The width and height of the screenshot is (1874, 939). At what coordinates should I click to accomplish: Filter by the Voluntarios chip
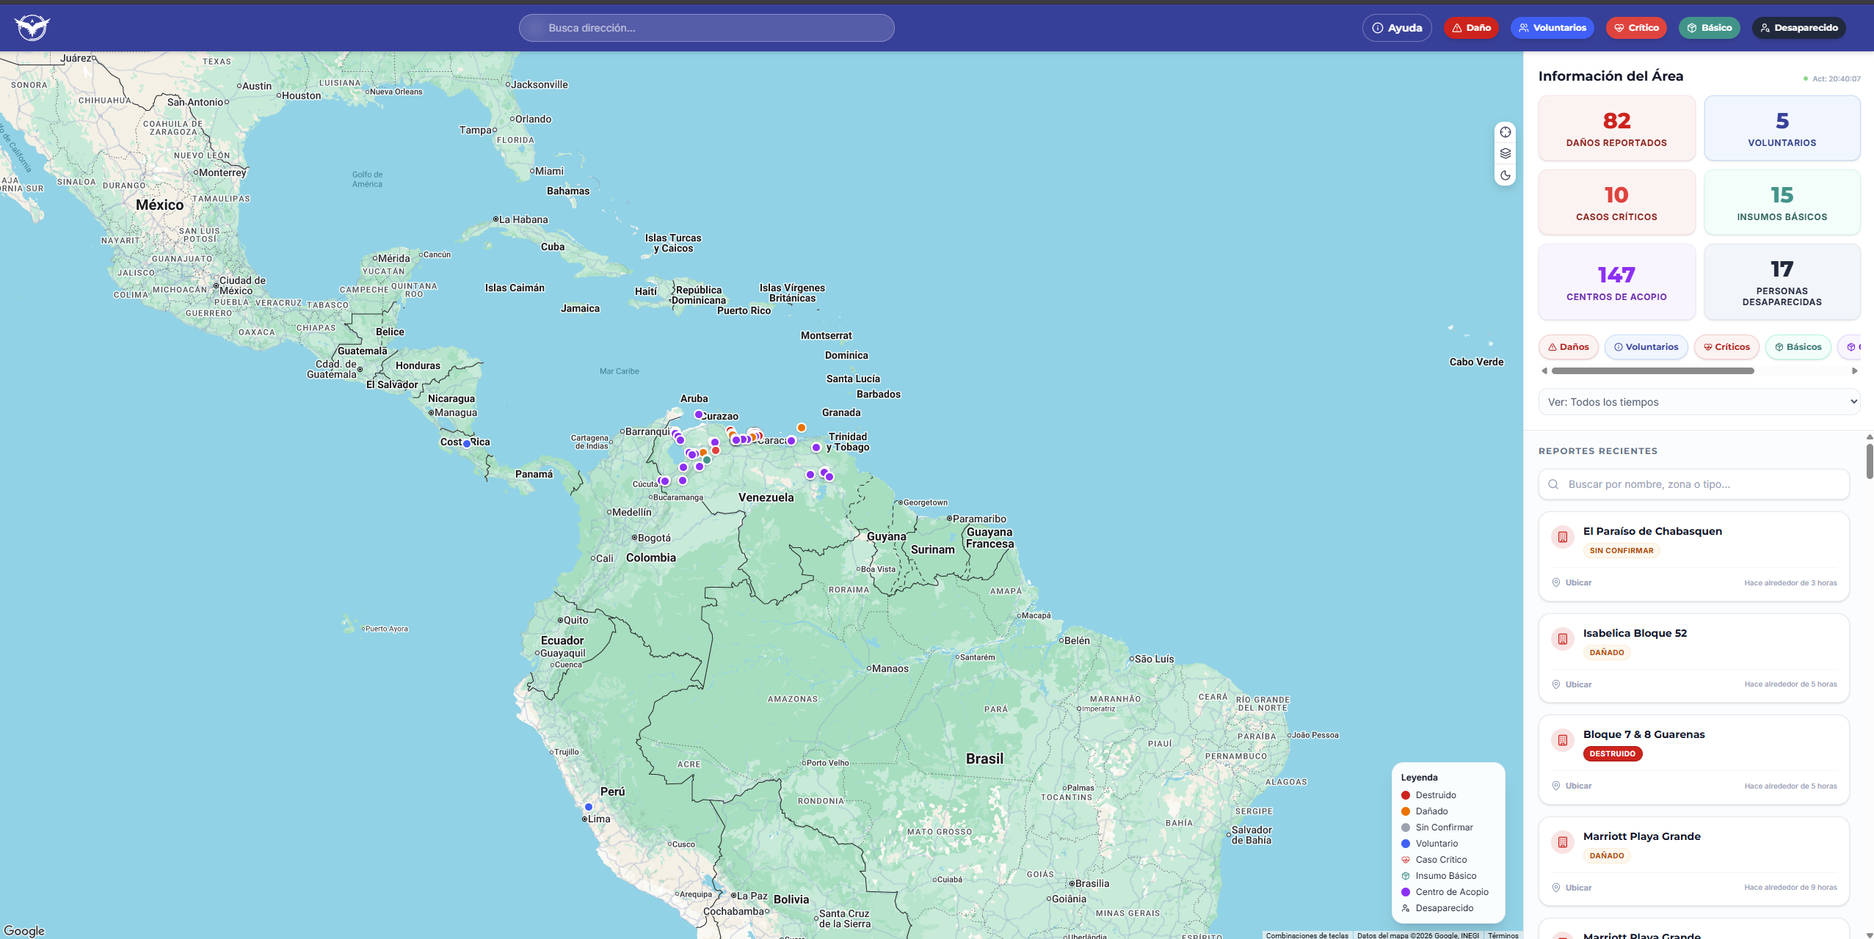click(1646, 347)
